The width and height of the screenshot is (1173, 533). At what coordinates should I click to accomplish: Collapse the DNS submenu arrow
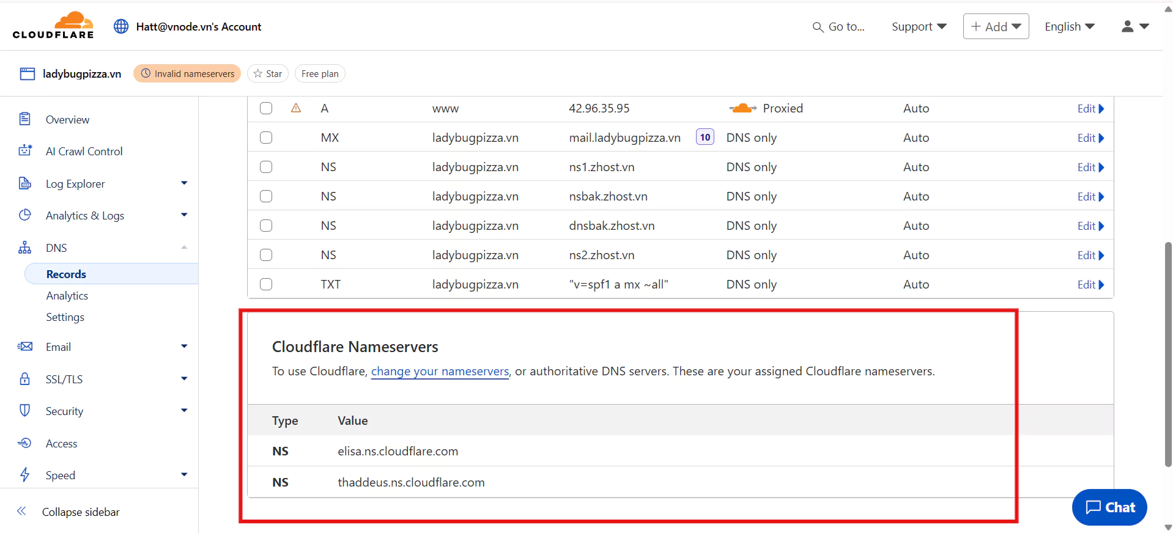coord(184,247)
